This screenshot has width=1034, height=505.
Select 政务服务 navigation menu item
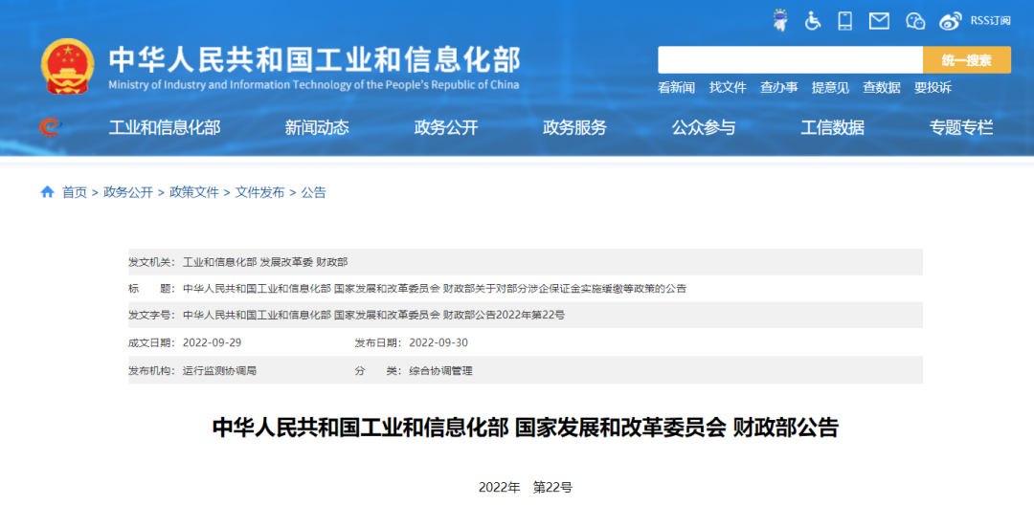[x=574, y=127]
